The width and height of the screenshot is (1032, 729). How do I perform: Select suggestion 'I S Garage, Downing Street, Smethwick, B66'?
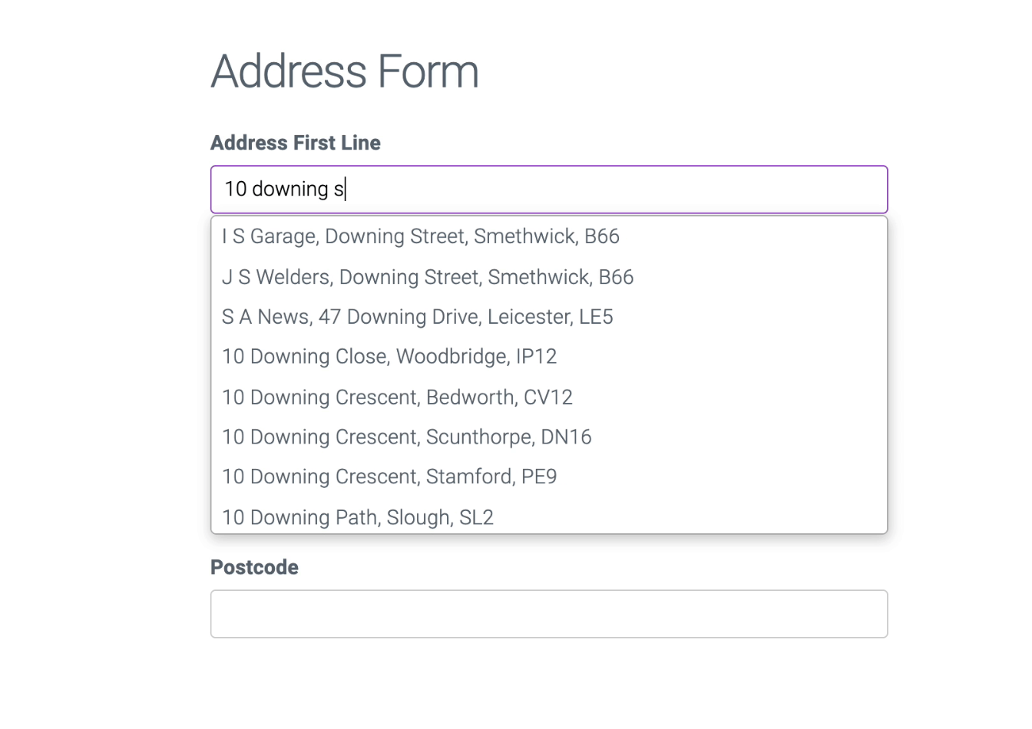[421, 236]
